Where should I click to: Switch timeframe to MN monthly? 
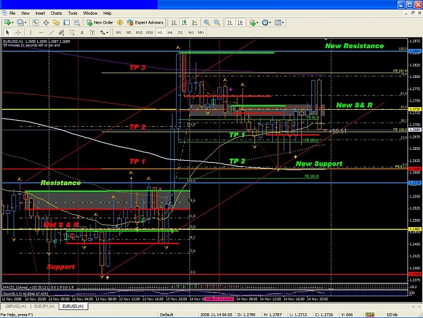[x=201, y=33]
